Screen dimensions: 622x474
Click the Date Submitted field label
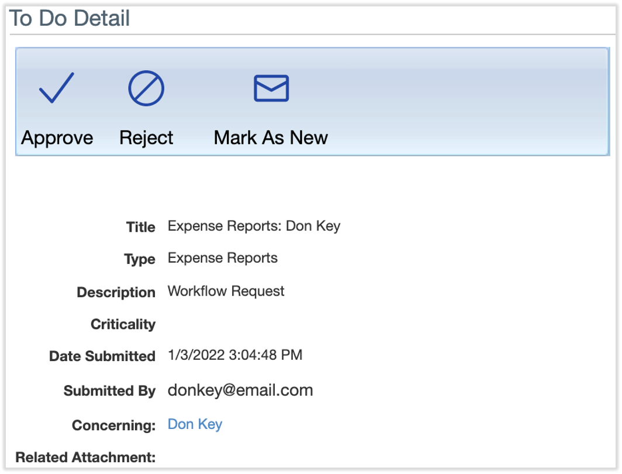pos(102,356)
